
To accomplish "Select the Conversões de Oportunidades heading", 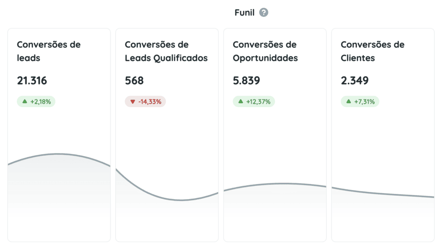I will pyautogui.click(x=265, y=51).
